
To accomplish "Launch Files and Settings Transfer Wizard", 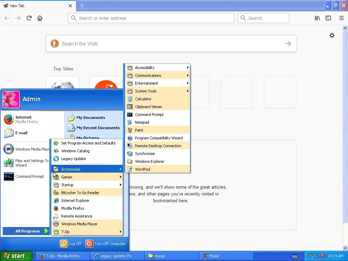I will pyautogui.click(x=26, y=163).
